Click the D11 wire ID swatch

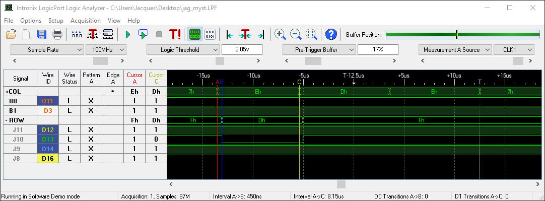48,101
